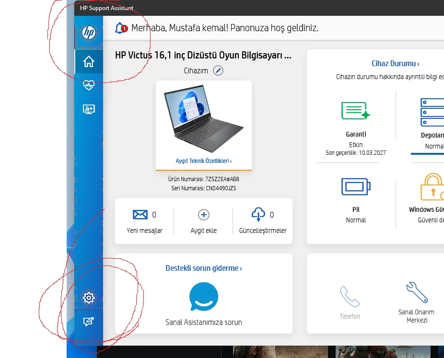444x358 pixels.
Task: Open Settings gear in sidebar
Action: [89, 298]
